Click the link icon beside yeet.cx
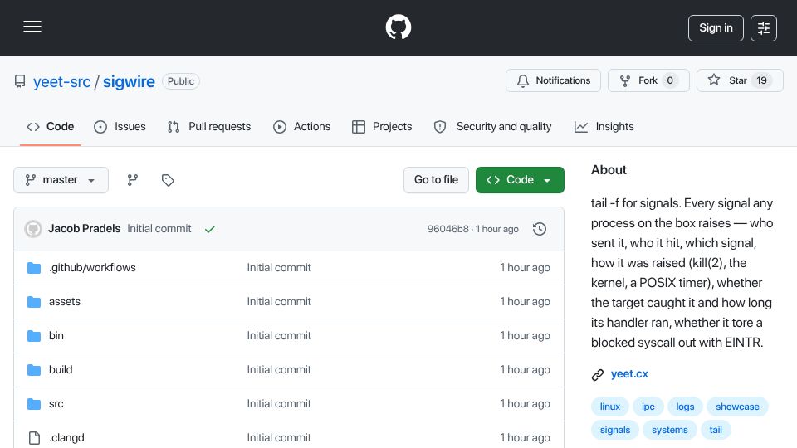Viewport: 797px width, 448px height. pos(598,375)
